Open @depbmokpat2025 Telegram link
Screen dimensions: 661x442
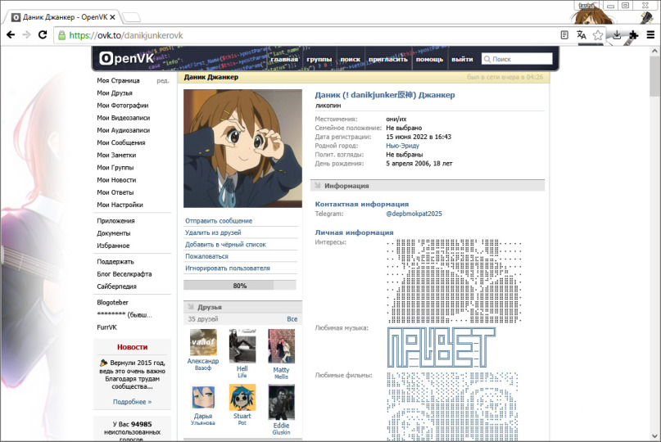[414, 214]
